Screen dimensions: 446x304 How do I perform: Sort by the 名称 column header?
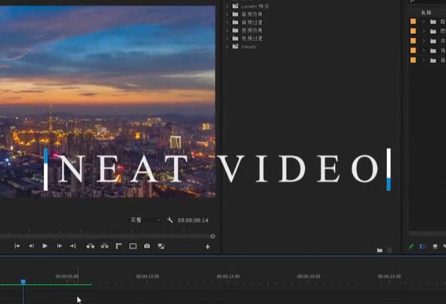coord(426,13)
